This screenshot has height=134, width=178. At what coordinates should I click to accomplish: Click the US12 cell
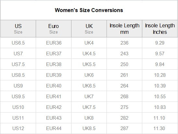(x=18, y=128)
